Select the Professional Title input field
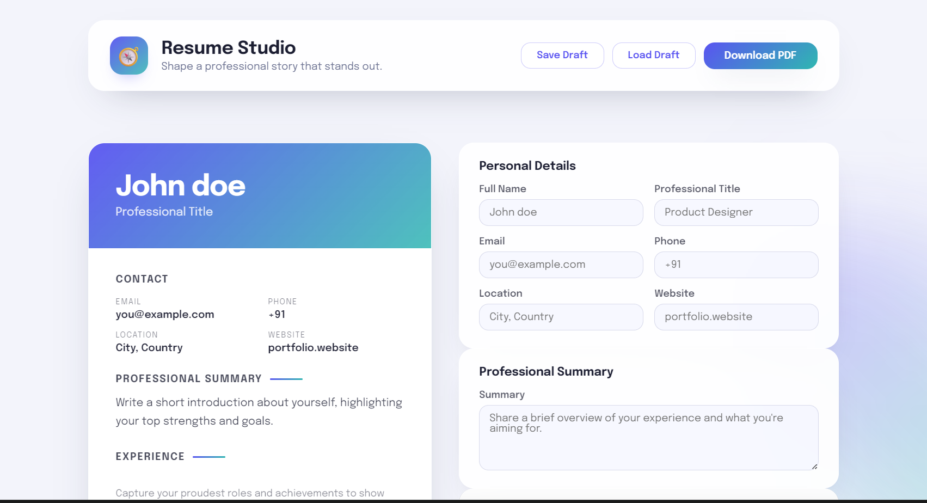Screen dimensions: 927x503 coord(736,212)
